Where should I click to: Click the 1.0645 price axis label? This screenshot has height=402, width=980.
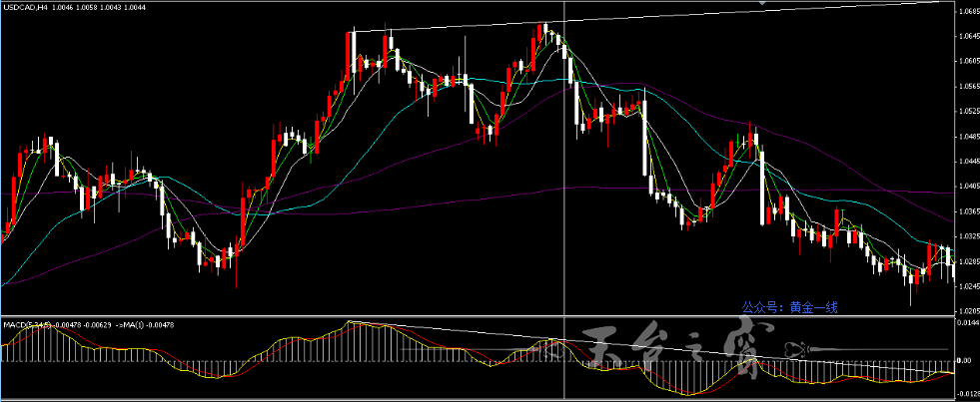[x=967, y=36]
